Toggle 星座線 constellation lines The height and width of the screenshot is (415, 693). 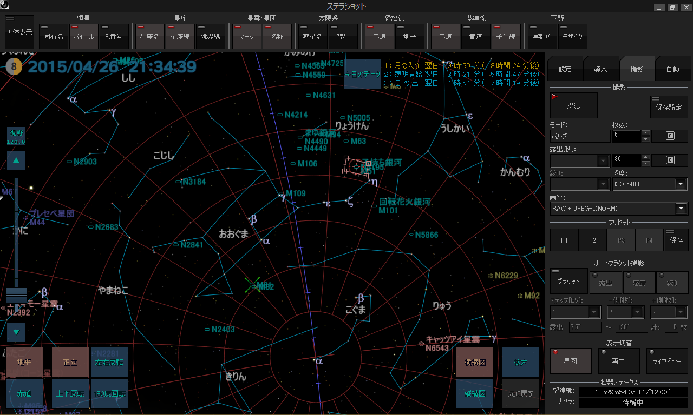[180, 36]
